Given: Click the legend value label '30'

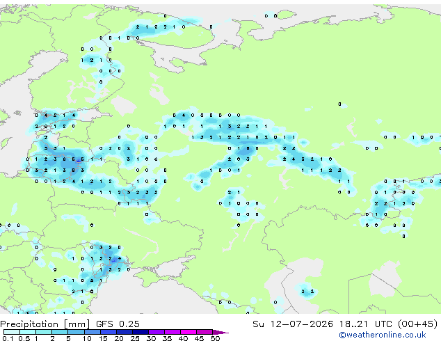Looking at the screenshot, I should point(152,338).
